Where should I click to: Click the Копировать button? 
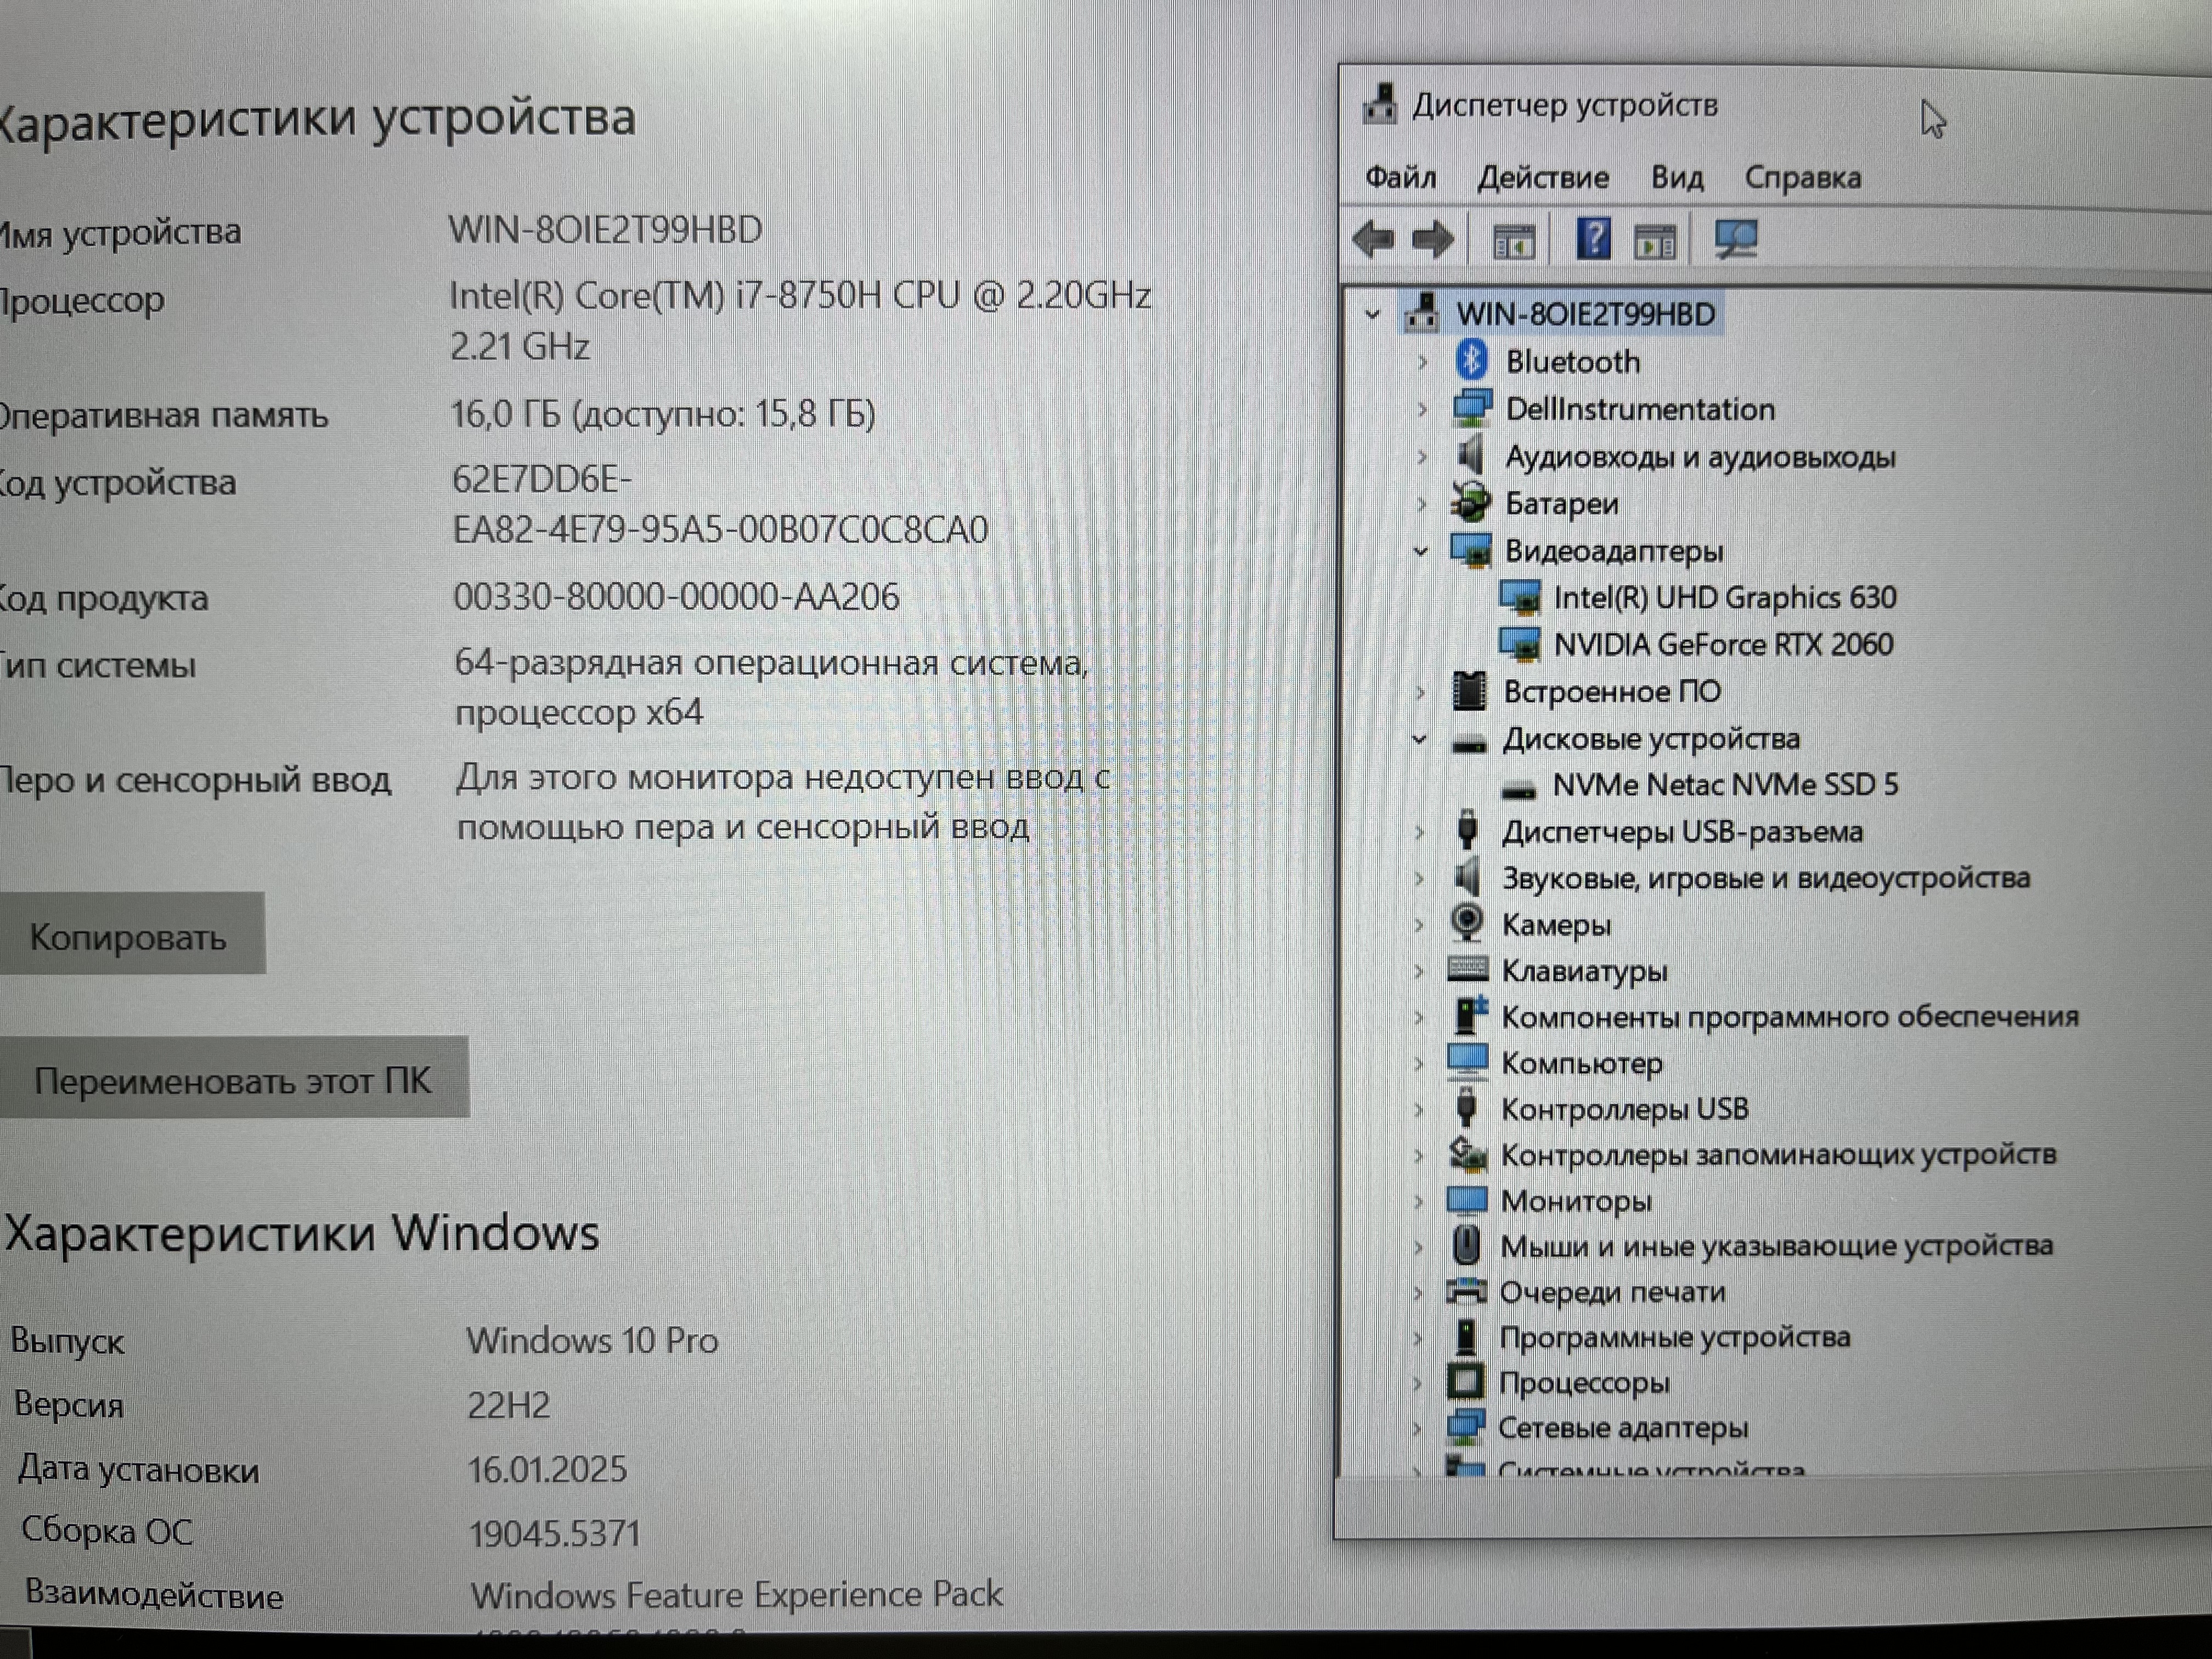pos(130,936)
